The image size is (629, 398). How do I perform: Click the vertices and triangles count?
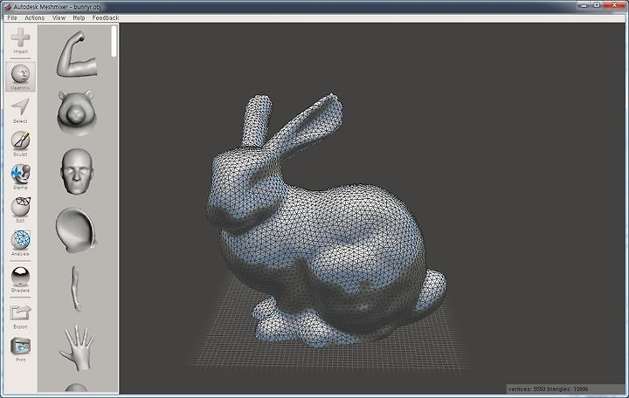548,388
